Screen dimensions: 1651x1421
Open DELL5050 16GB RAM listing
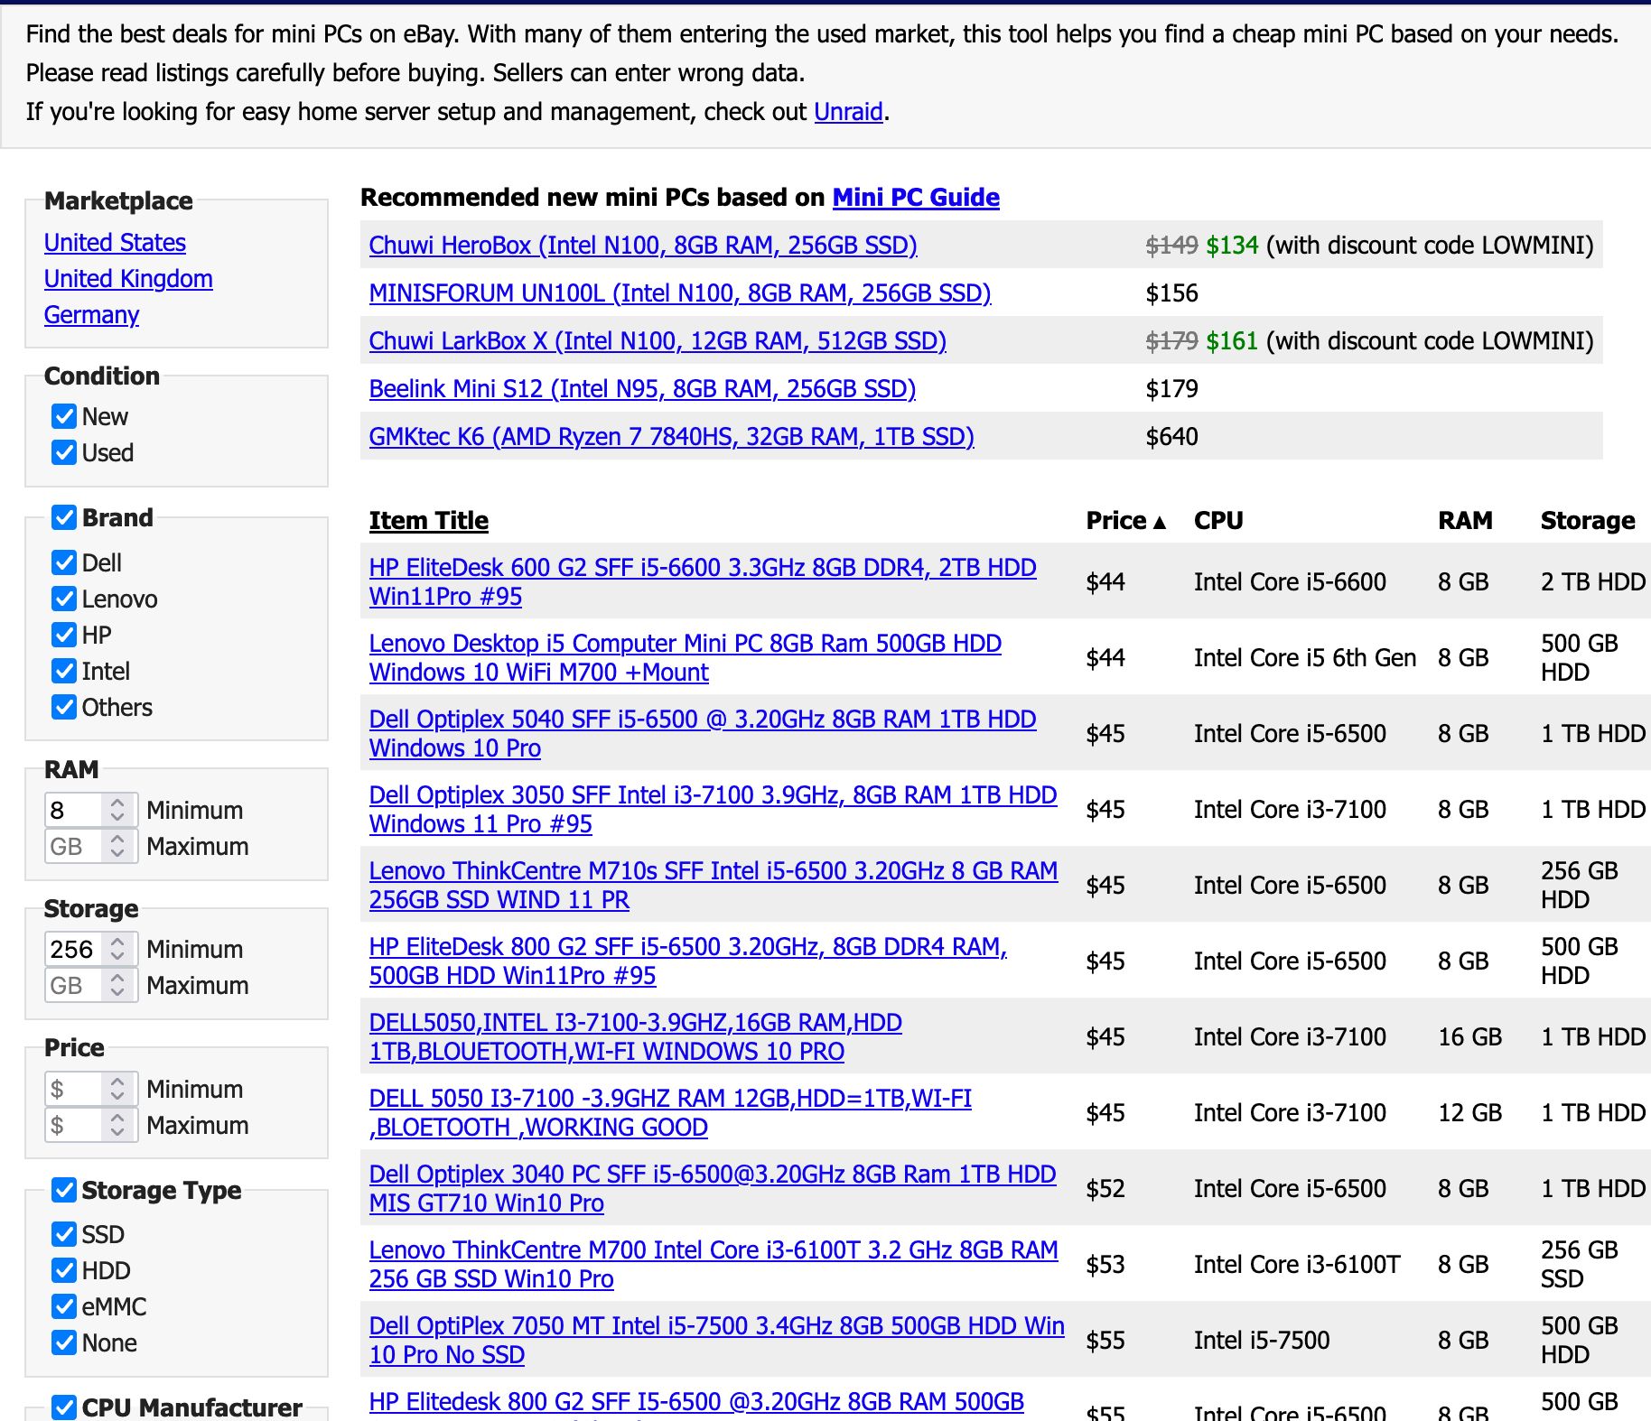636,1036
